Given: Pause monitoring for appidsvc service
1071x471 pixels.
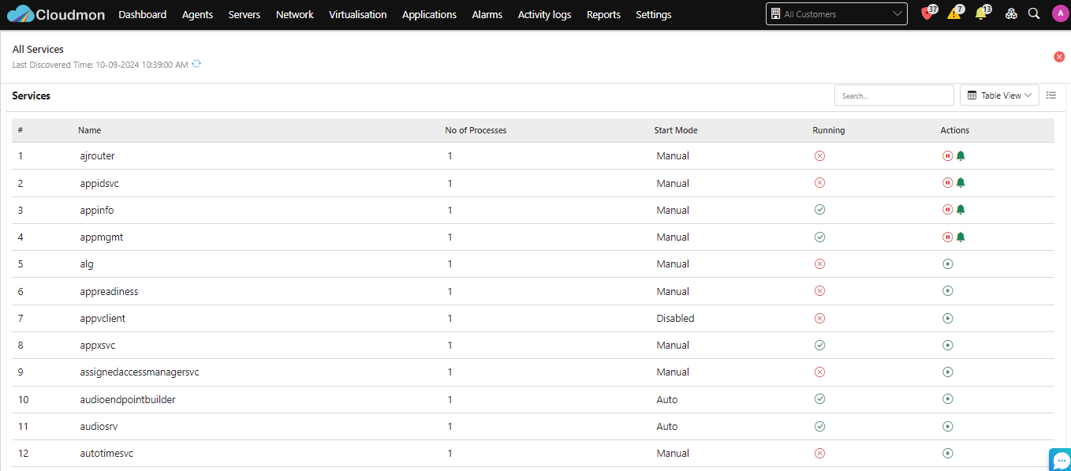Looking at the screenshot, I should coord(948,183).
